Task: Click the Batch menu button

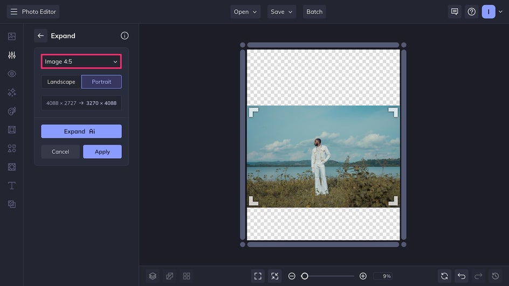Action: point(314,12)
